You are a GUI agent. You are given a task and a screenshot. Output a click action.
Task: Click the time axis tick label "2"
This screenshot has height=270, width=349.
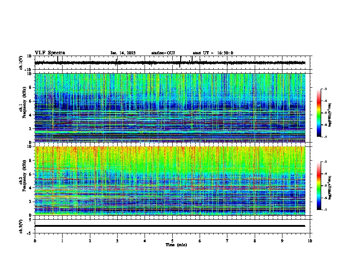[x=90, y=241]
